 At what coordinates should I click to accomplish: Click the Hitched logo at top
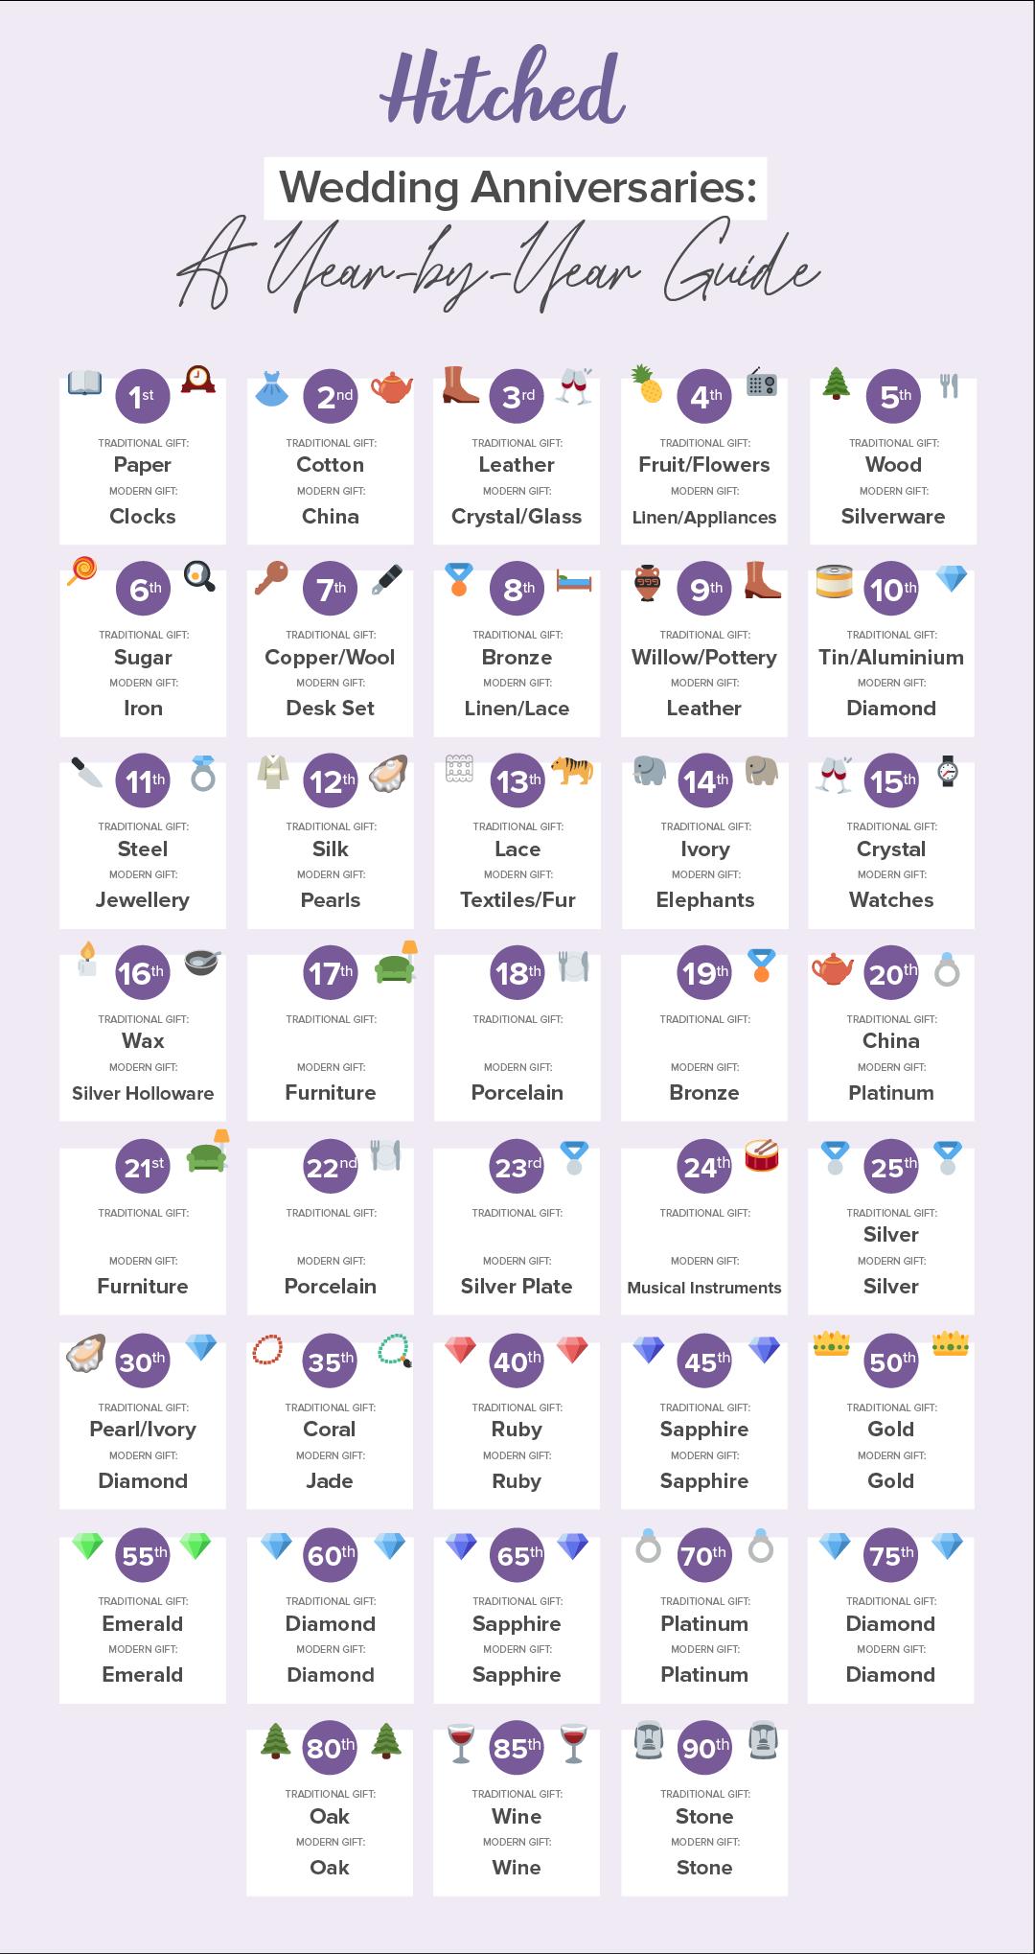tap(504, 92)
